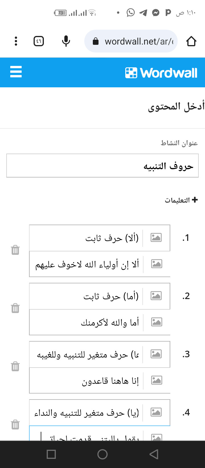The width and height of the screenshot is (205, 468).
Task: Open the browser tab switcher
Action: click(39, 41)
